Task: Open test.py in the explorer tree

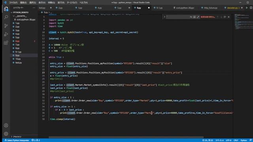Action: click(x=19, y=63)
